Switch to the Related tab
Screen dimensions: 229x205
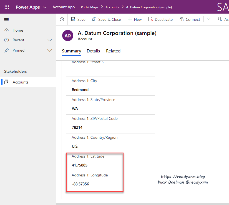pos(113,51)
